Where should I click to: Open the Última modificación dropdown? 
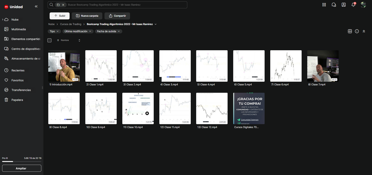[x=78, y=31]
